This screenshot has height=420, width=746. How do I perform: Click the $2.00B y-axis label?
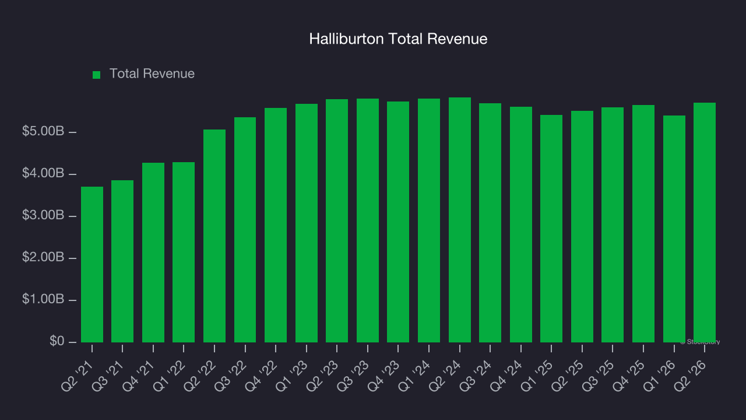coord(43,258)
